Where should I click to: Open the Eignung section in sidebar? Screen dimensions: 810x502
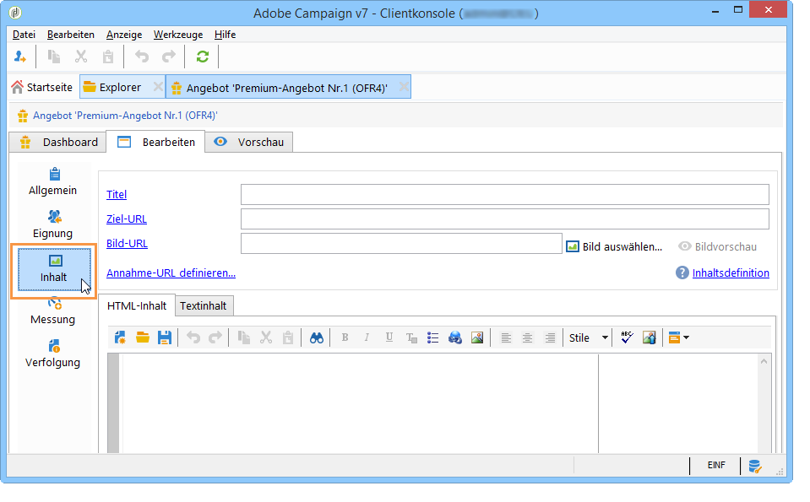tap(53, 224)
